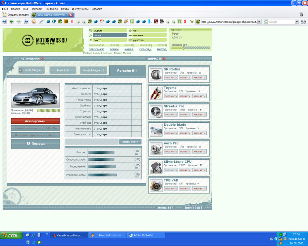Screen dimensions: 308x246
Task: Switch to Adobe Photoshop in the taskbar
Action: [146, 235]
